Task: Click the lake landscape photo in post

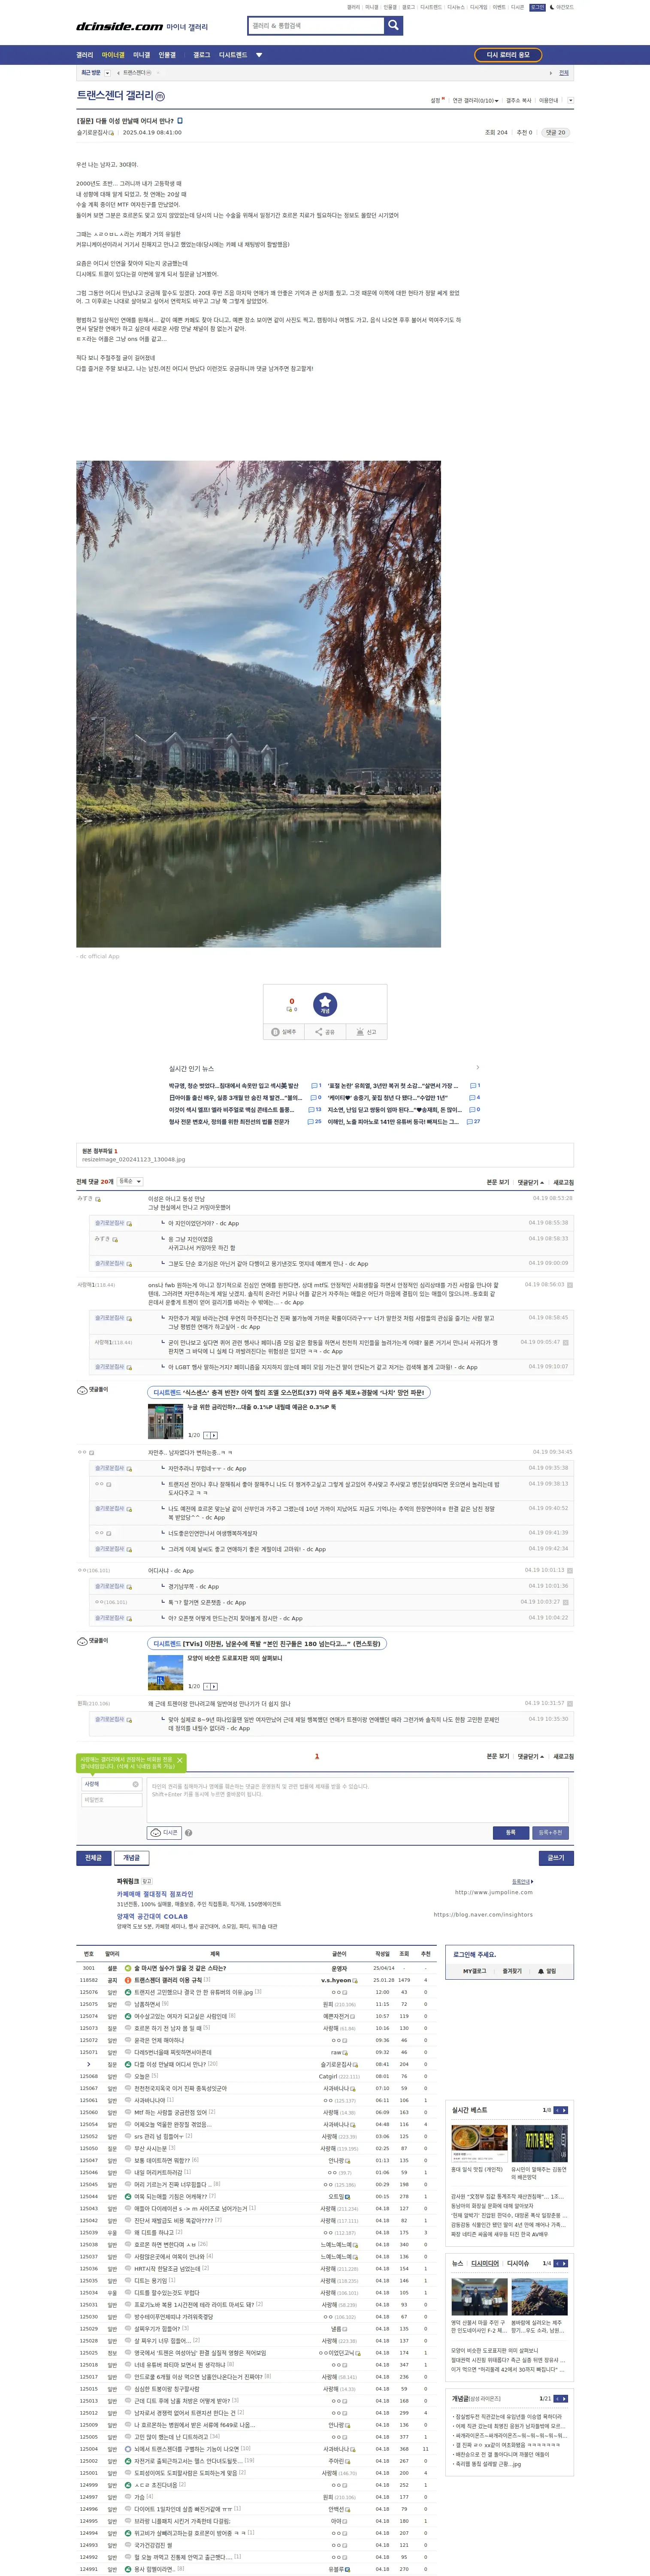Action: (258, 704)
